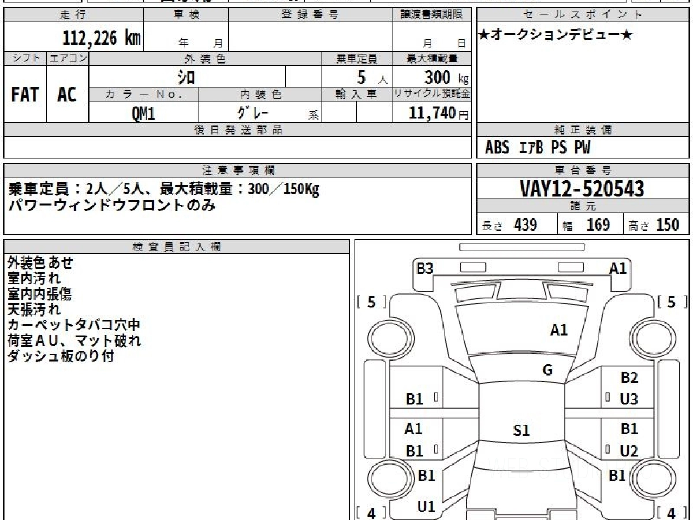This screenshot has width=693, height=520.
Task: Select the U1 dent mark
Action: pyautogui.click(x=426, y=507)
